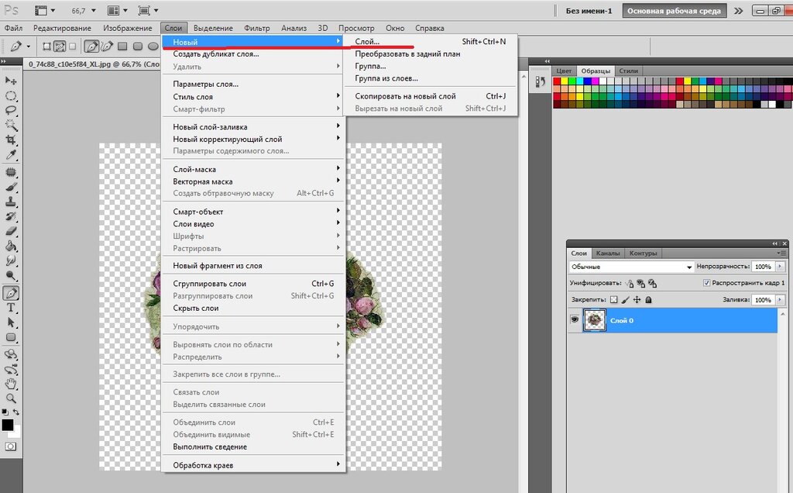This screenshot has width=793, height=493.
Task: Open the Pen tool preset picker arrow
Action: click(x=29, y=47)
